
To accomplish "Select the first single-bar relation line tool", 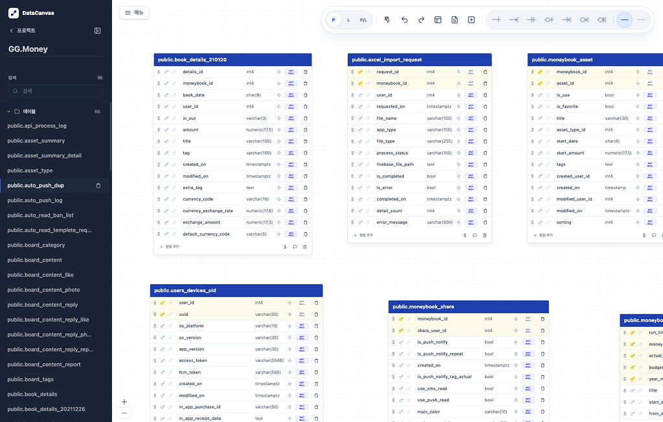I will point(497,20).
